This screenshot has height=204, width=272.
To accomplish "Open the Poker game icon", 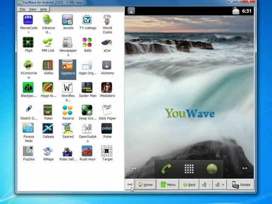I will [x=48, y=110].
